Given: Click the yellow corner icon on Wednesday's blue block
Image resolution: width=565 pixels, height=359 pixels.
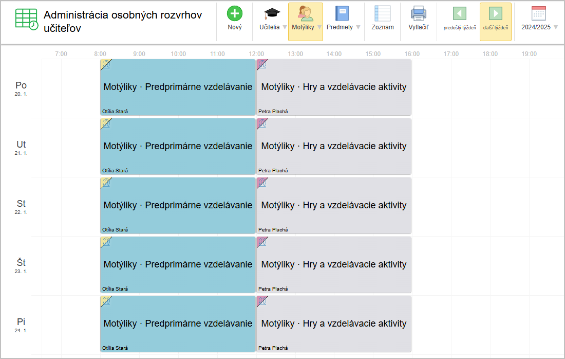Looking at the screenshot, I should (106, 183).
